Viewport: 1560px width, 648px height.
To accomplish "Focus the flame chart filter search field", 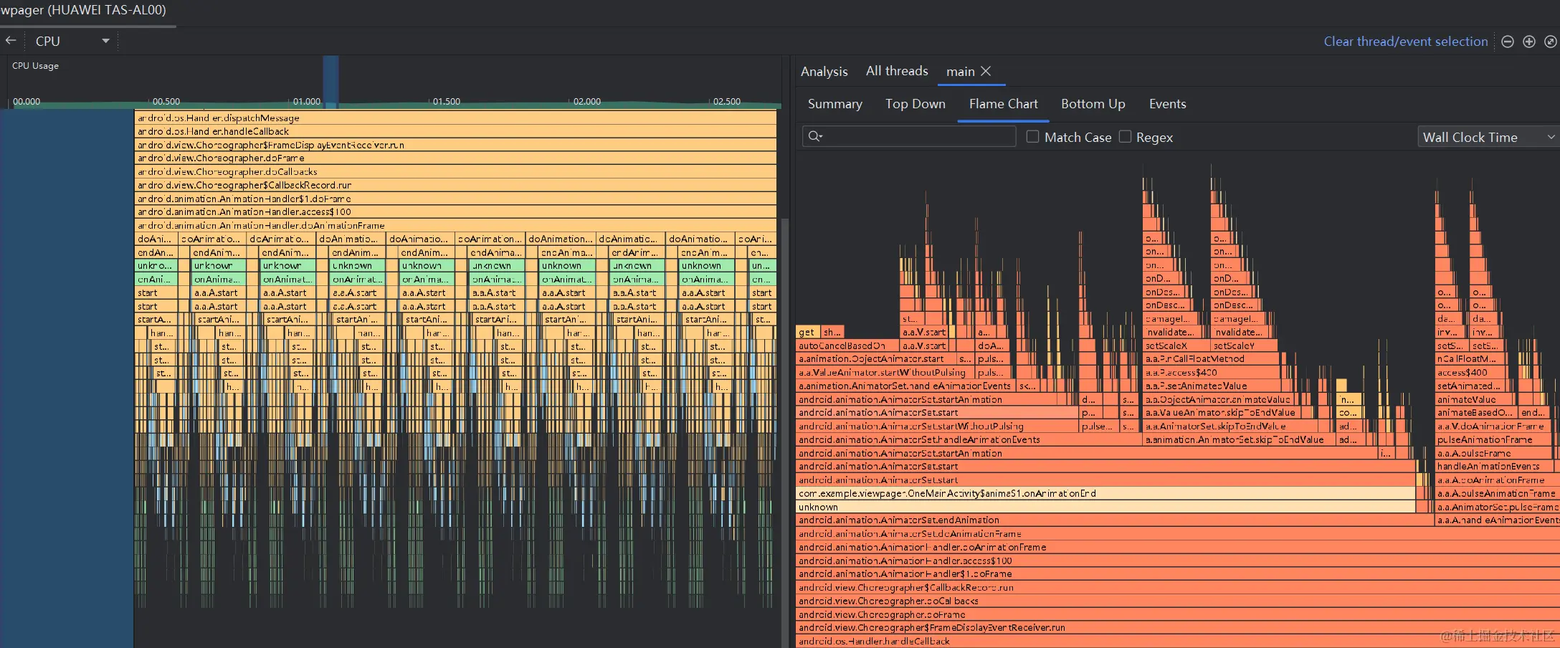I will (x=909, y=136).
